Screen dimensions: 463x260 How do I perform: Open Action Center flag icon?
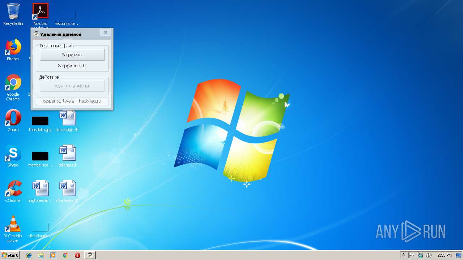(x=411, y=255)
